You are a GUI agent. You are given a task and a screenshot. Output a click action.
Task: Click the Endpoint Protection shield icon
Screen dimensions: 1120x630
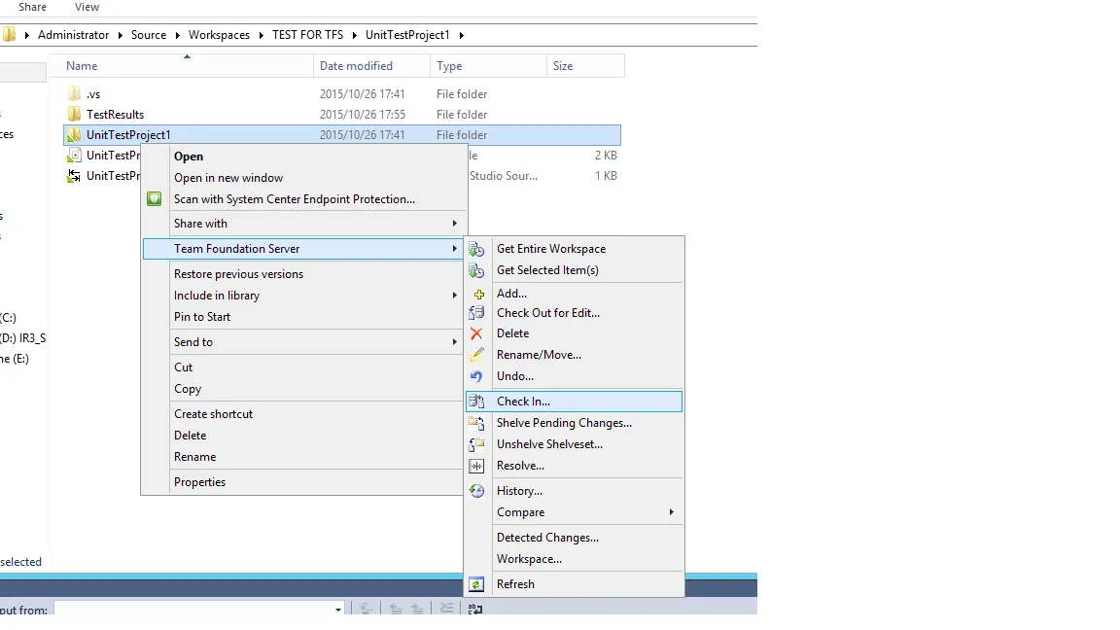[x=155, y=199]
